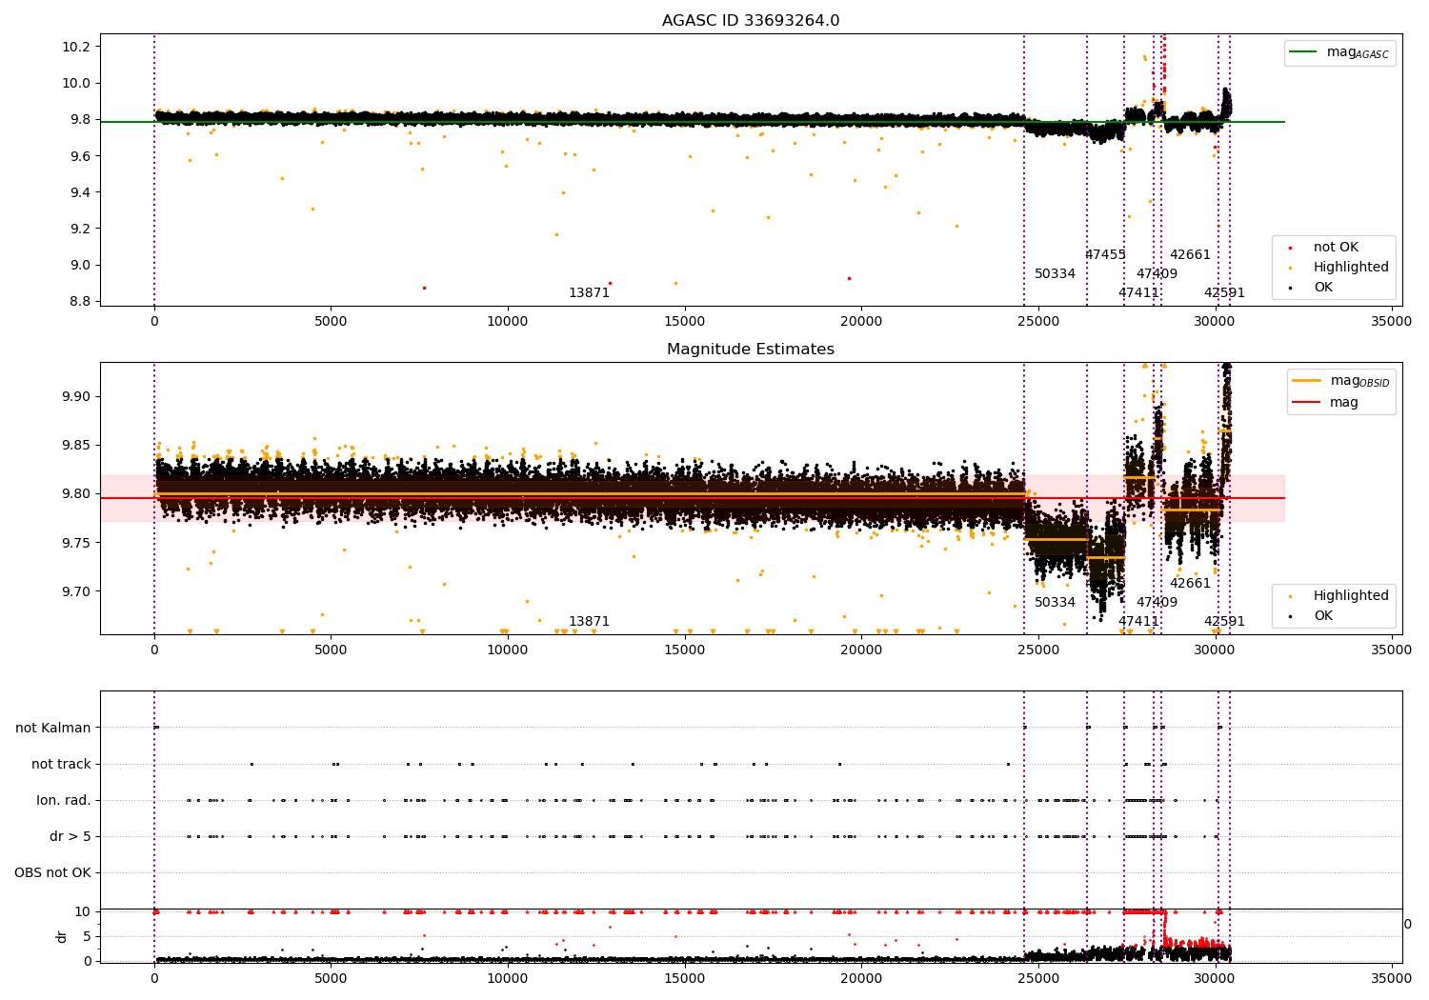Screen dimensions: 1429x1000
Task: Click the 'not track' y-axis label
Action: pyautogui.click(x=61, y=765)
